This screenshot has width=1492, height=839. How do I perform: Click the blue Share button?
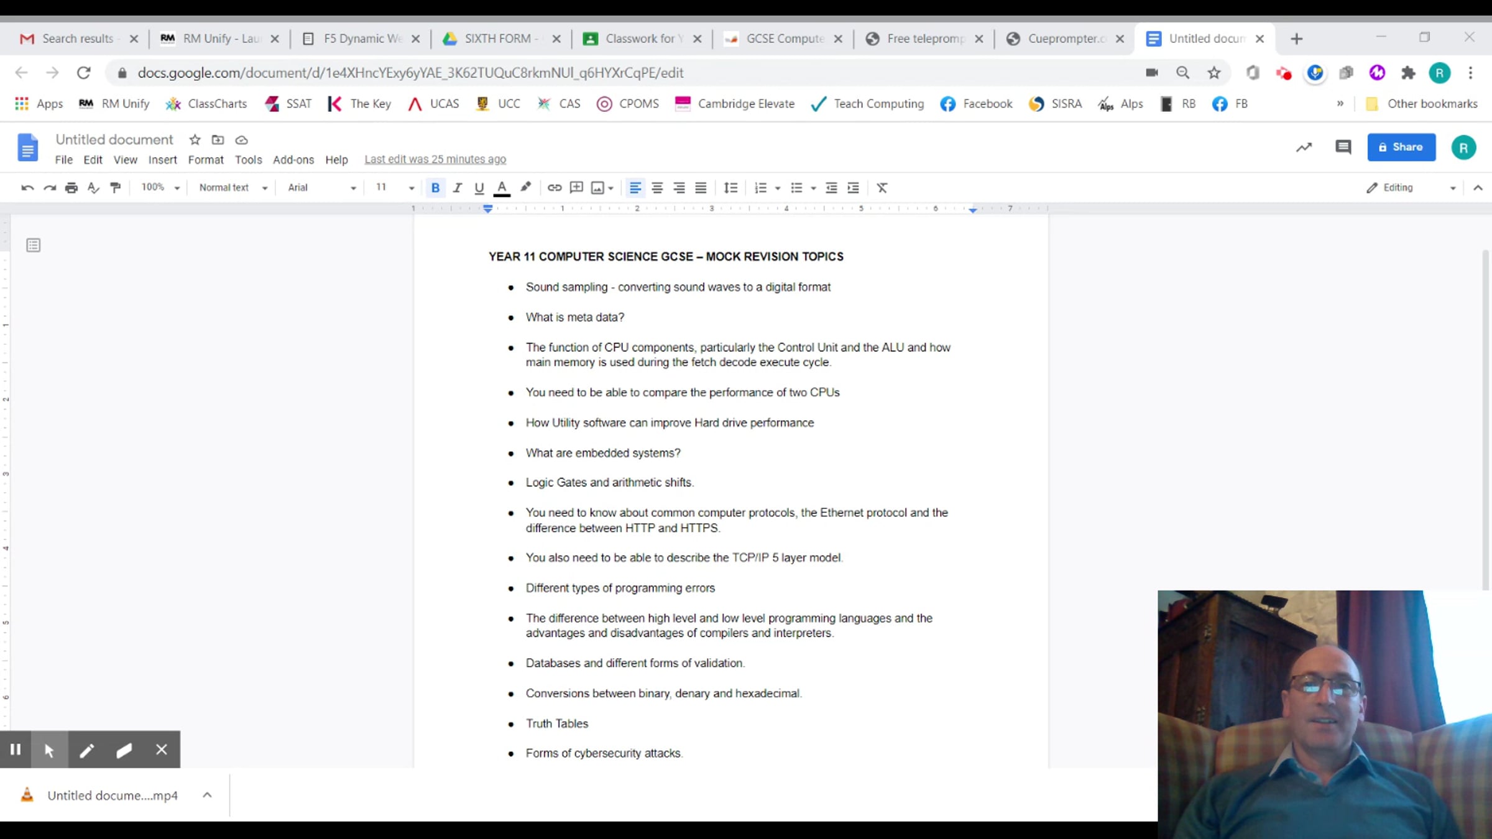coord(1401,147)
